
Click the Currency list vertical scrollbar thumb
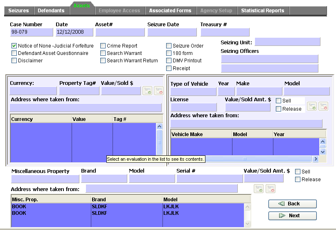point(159,142)
